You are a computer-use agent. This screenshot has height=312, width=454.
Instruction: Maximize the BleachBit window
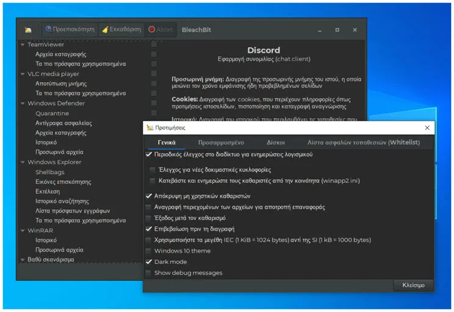click(x=337, y=30)
